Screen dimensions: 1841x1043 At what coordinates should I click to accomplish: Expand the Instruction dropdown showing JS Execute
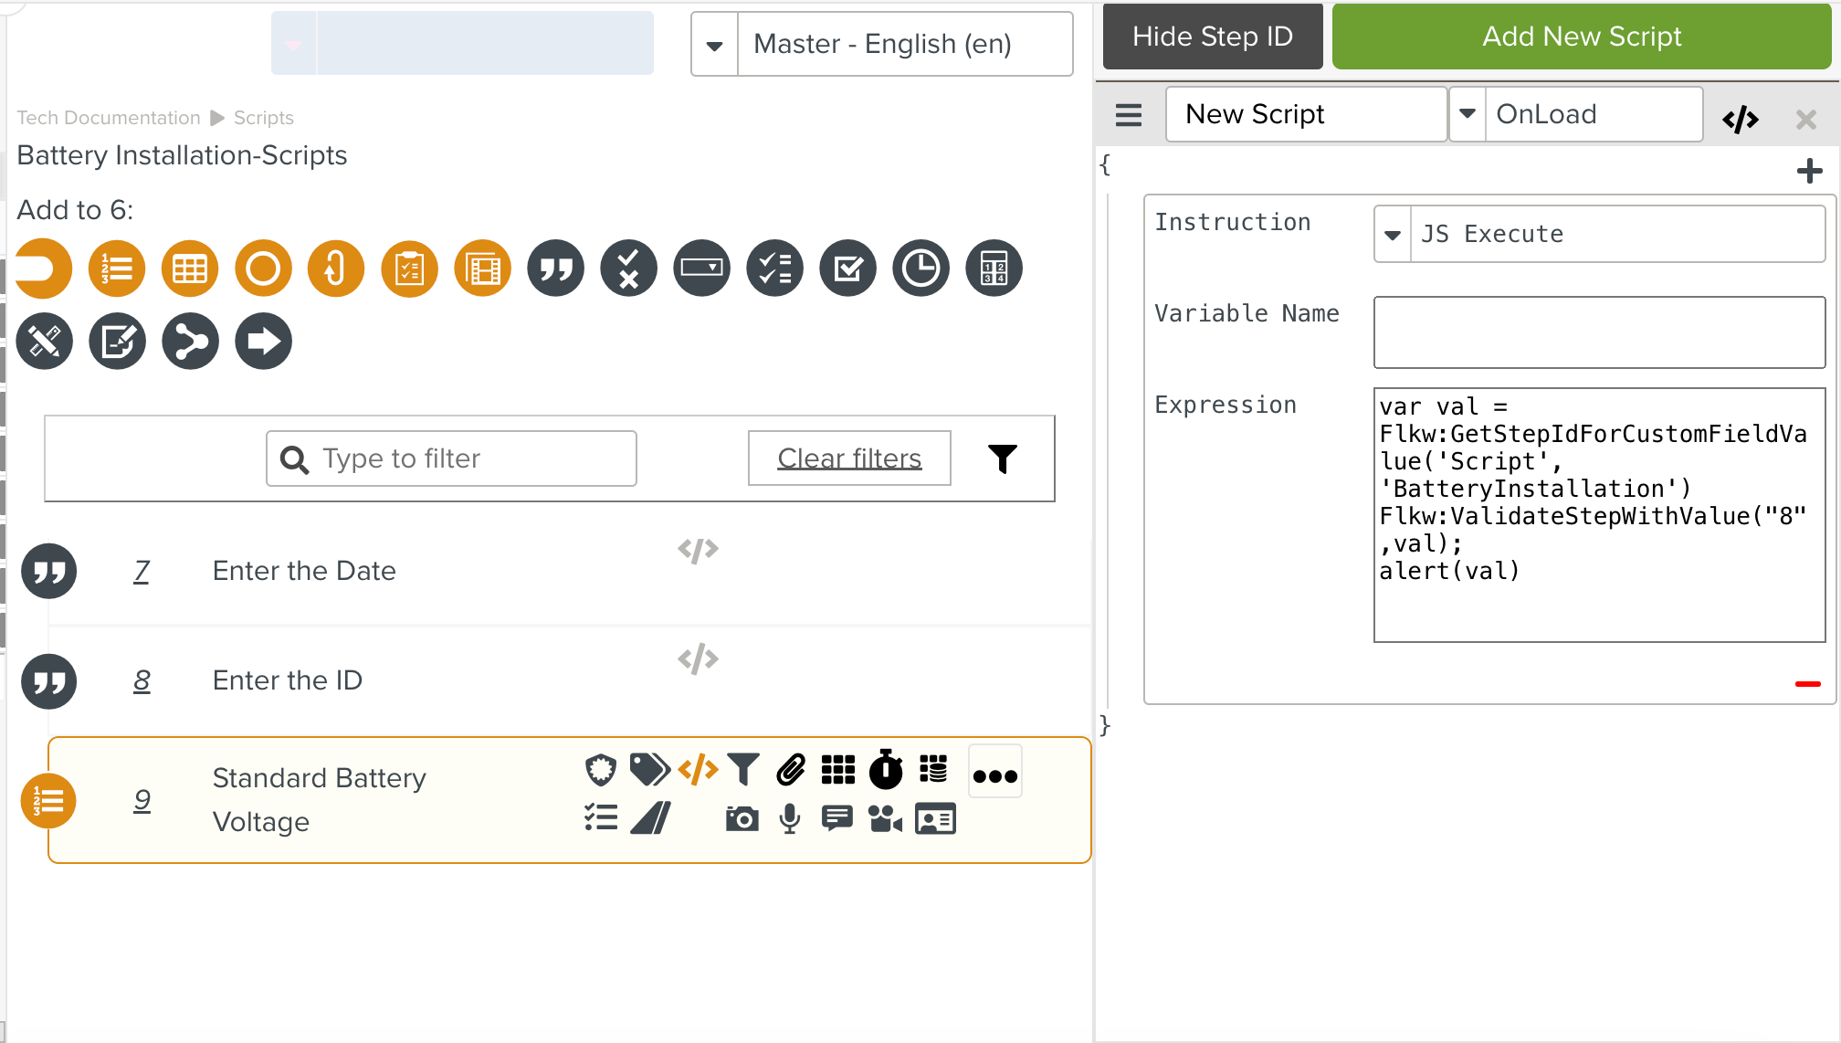pyautogui.click(x=1392, y=234)
